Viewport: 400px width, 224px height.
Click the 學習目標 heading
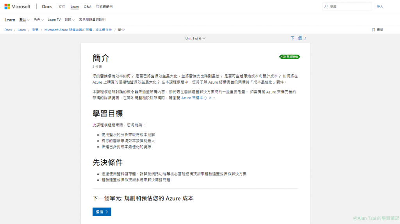108,113
